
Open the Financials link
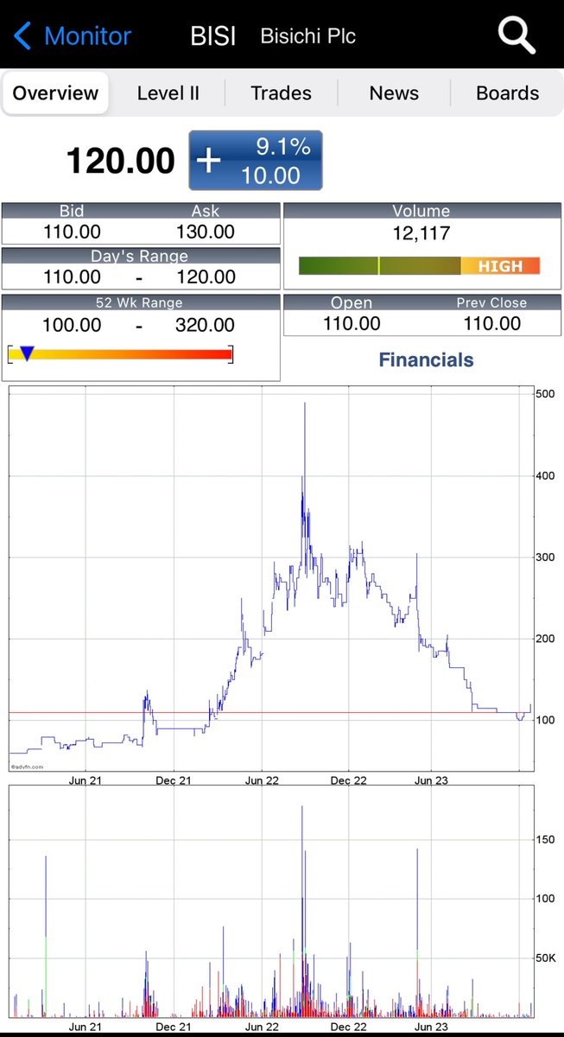[x=427, y=359]
